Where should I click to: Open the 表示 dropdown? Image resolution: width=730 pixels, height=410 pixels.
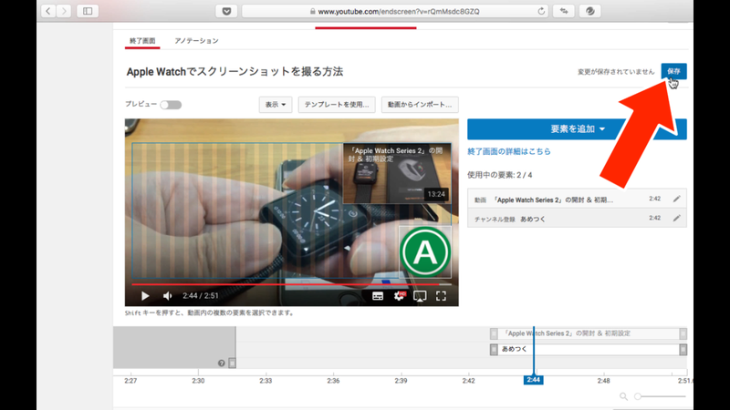click(276, 105)
